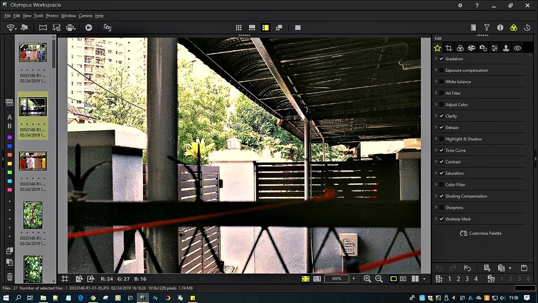Select the orange color label swatch
This screenshot has height=303, width=538.
(9, 155)
